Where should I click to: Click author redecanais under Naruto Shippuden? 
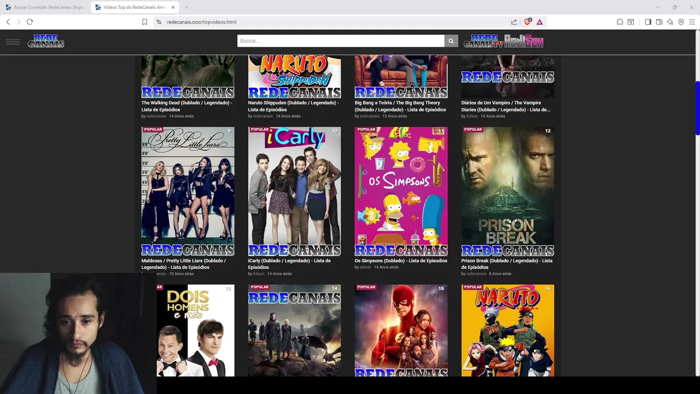click(x=263, y=116)
